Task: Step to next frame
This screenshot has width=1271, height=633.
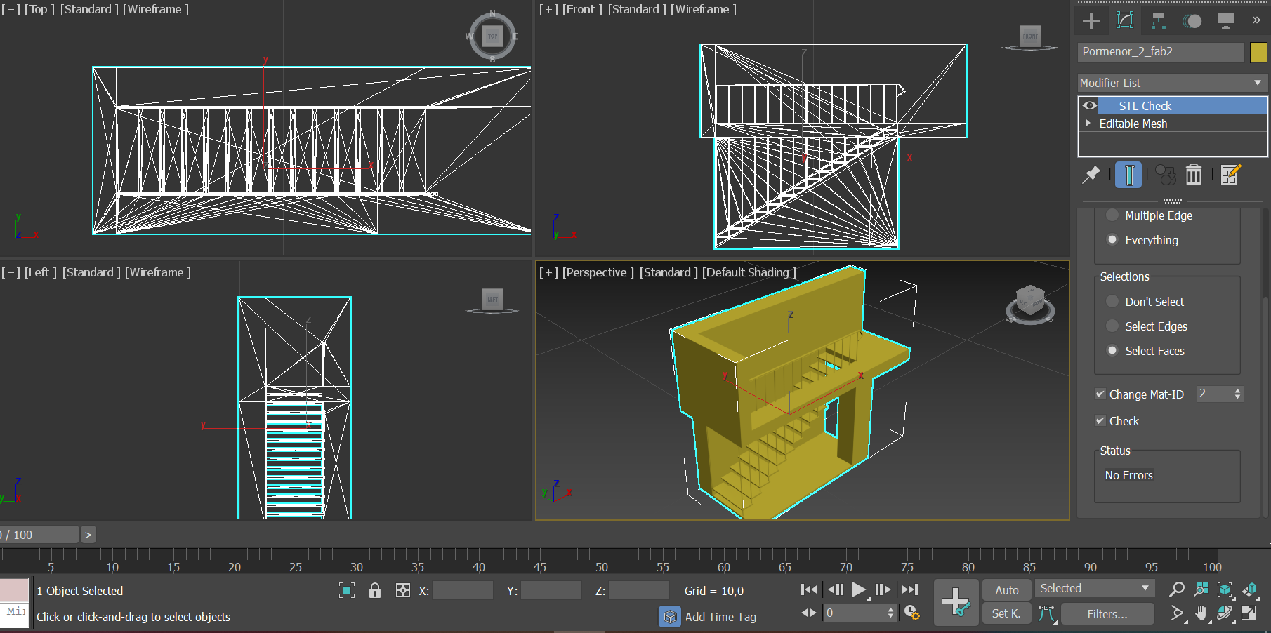Action: 883,589
